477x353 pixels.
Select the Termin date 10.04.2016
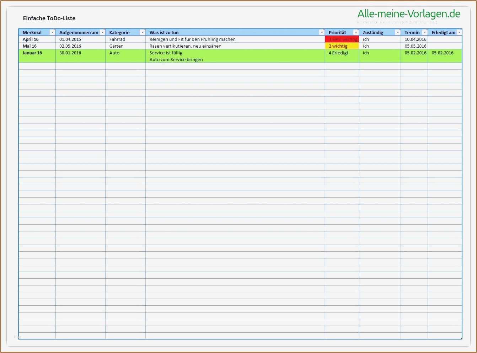(x=414, y=39)
